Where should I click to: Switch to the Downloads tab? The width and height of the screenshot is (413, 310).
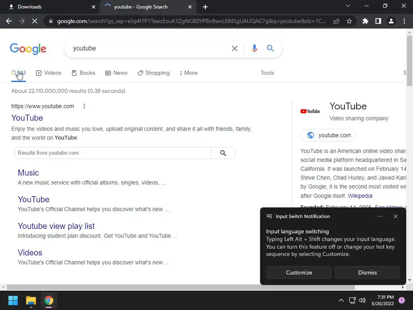(x=50, y=7)
